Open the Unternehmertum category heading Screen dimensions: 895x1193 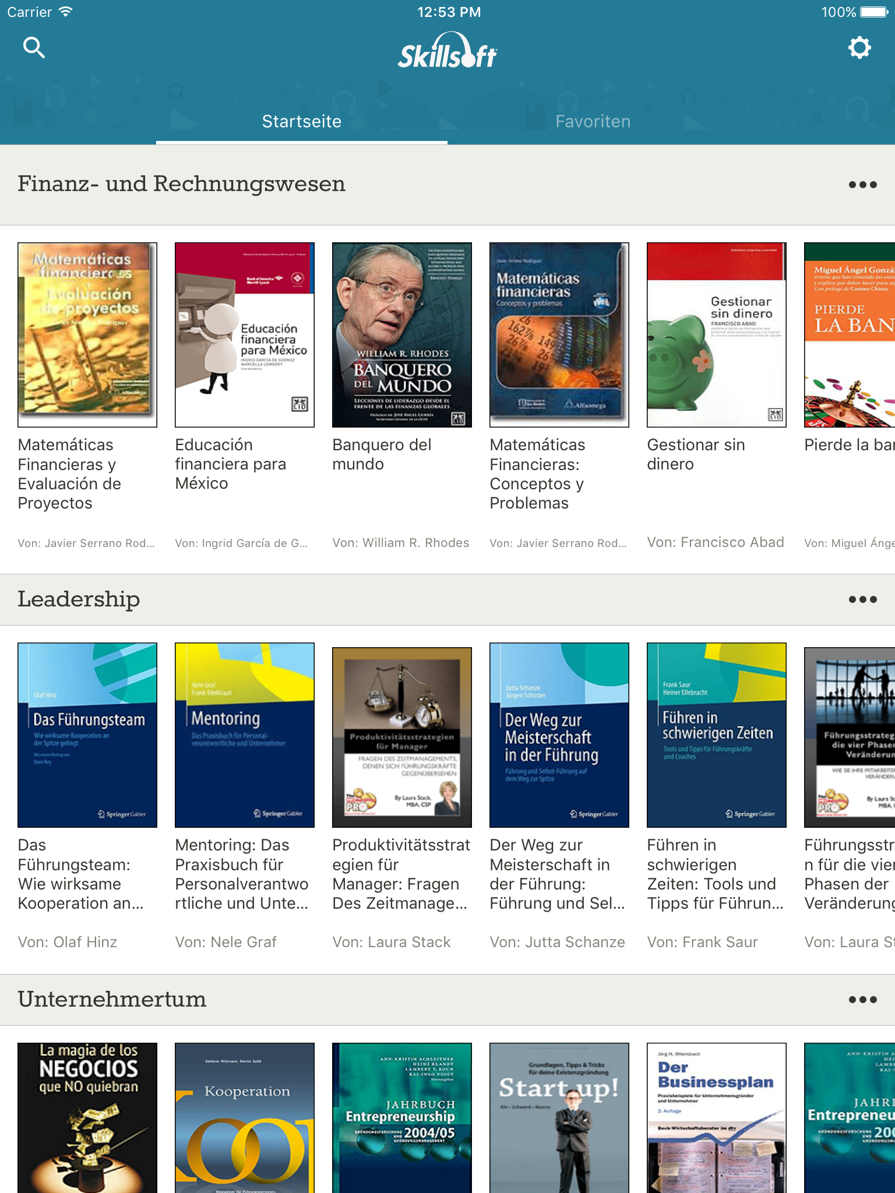pyautogui.click(x=112, y=1000)
